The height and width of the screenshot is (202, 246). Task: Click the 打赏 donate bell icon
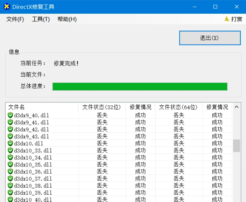click(x=227, y=19)
